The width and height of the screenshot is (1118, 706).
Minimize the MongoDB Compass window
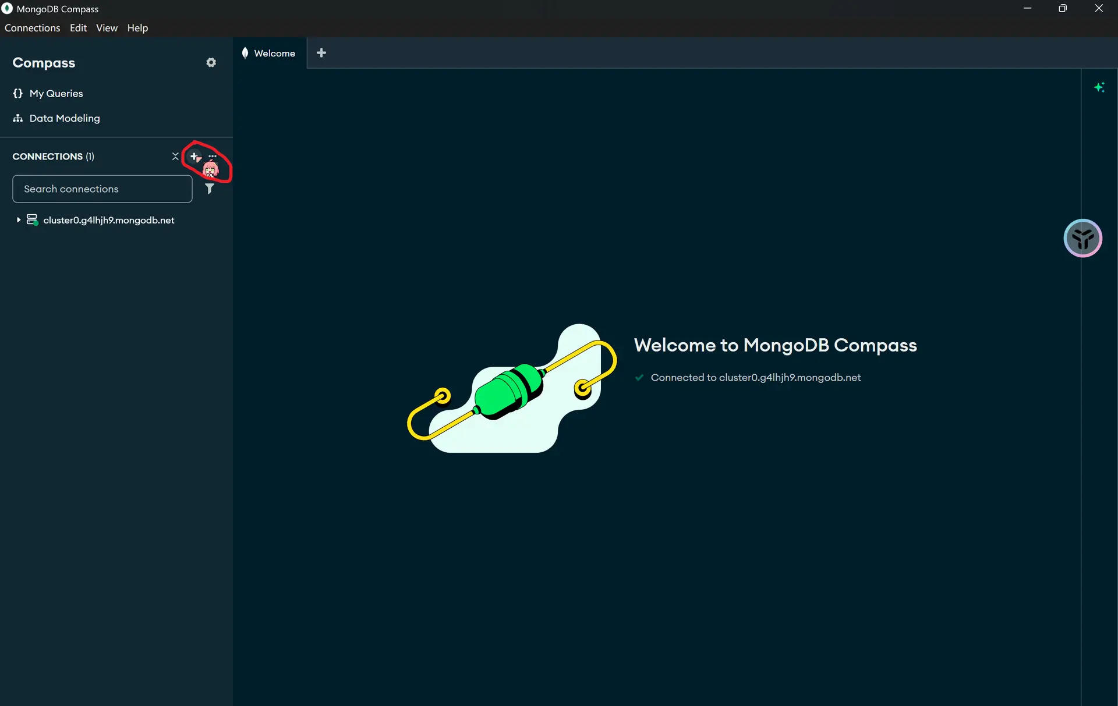pyautogui.click(x=1027, y=8)
